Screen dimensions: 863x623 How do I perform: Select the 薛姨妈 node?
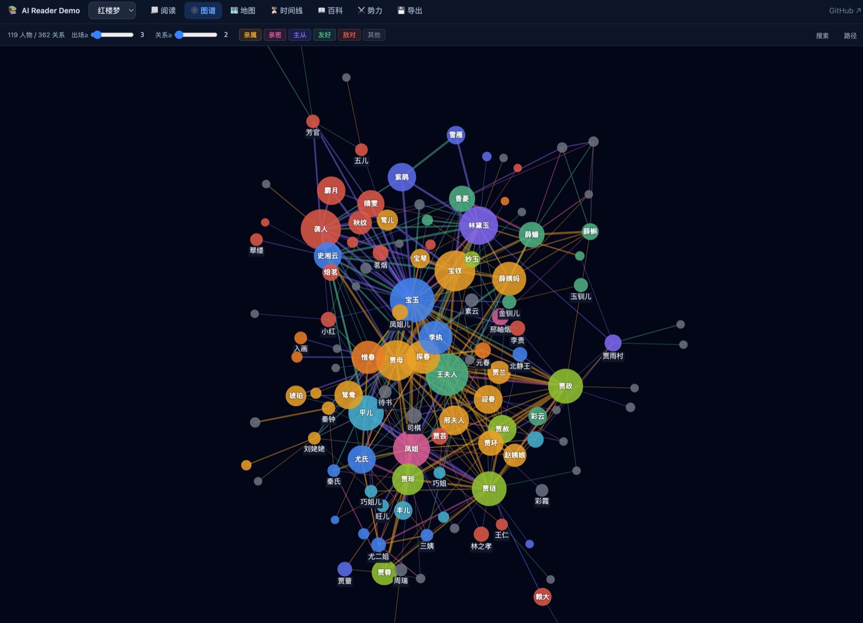coord(509,279)
